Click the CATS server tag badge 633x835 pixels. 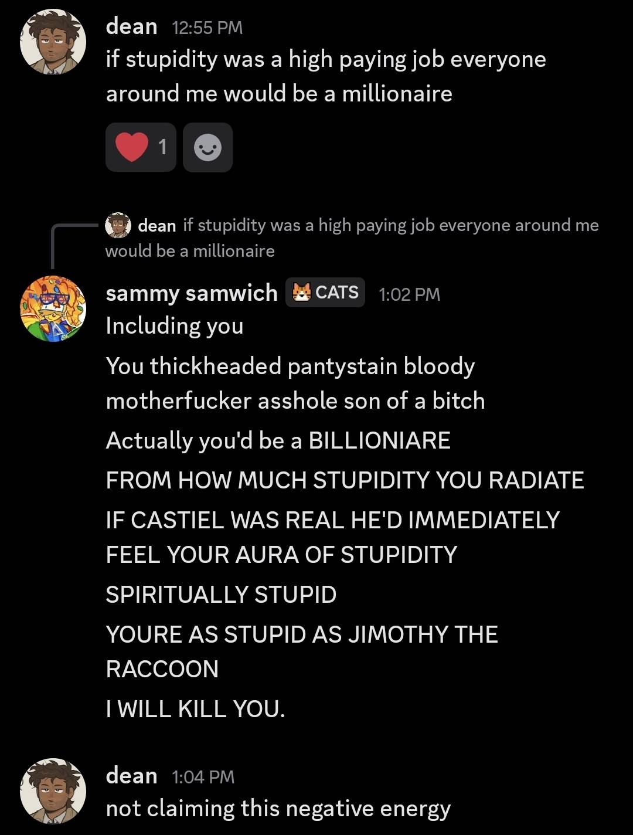click(x=325, y=292)
